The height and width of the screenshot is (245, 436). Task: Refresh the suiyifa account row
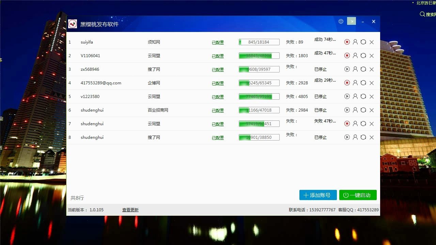point(363,42)
